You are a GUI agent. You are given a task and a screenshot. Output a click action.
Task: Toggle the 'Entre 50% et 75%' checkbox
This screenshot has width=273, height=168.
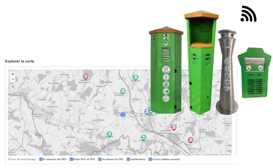coord(71,159)
